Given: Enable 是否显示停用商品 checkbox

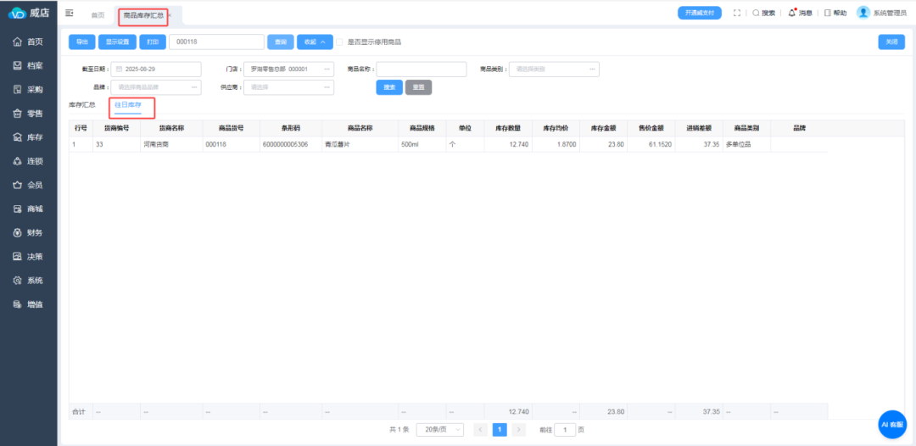Looking at the screenshot, I should click(340, 42).
